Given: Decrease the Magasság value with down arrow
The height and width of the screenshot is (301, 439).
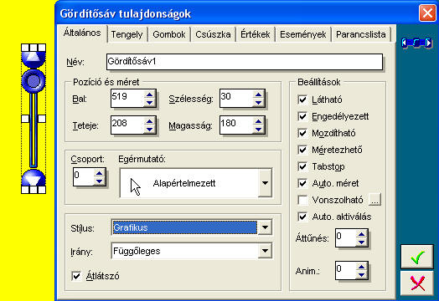Looking at the screenshot, I should click(258, 130).
